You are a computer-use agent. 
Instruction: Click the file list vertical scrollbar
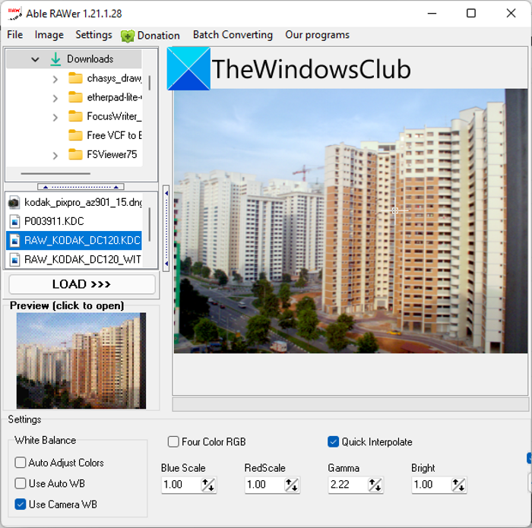coord(149,224)
